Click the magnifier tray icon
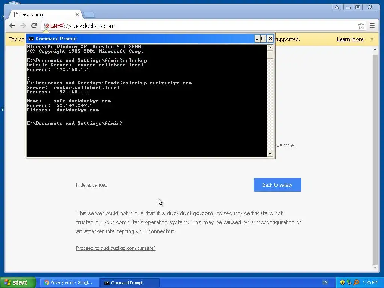Viewport: 384px width, 288px height. click(x=356, y=282)
